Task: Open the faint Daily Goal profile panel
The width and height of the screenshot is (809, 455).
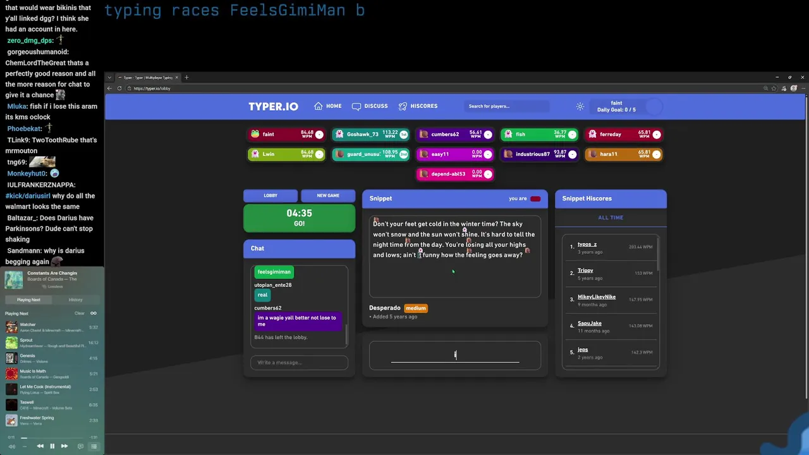Action: [x=627, y=106]
